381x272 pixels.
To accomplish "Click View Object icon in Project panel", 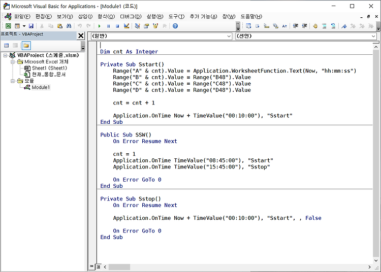I will pos(15,46).
